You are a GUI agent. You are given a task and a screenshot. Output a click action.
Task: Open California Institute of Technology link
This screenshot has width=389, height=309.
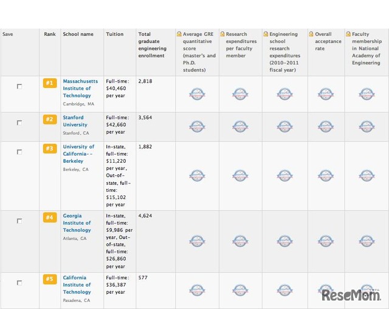[x=77, y=285]
